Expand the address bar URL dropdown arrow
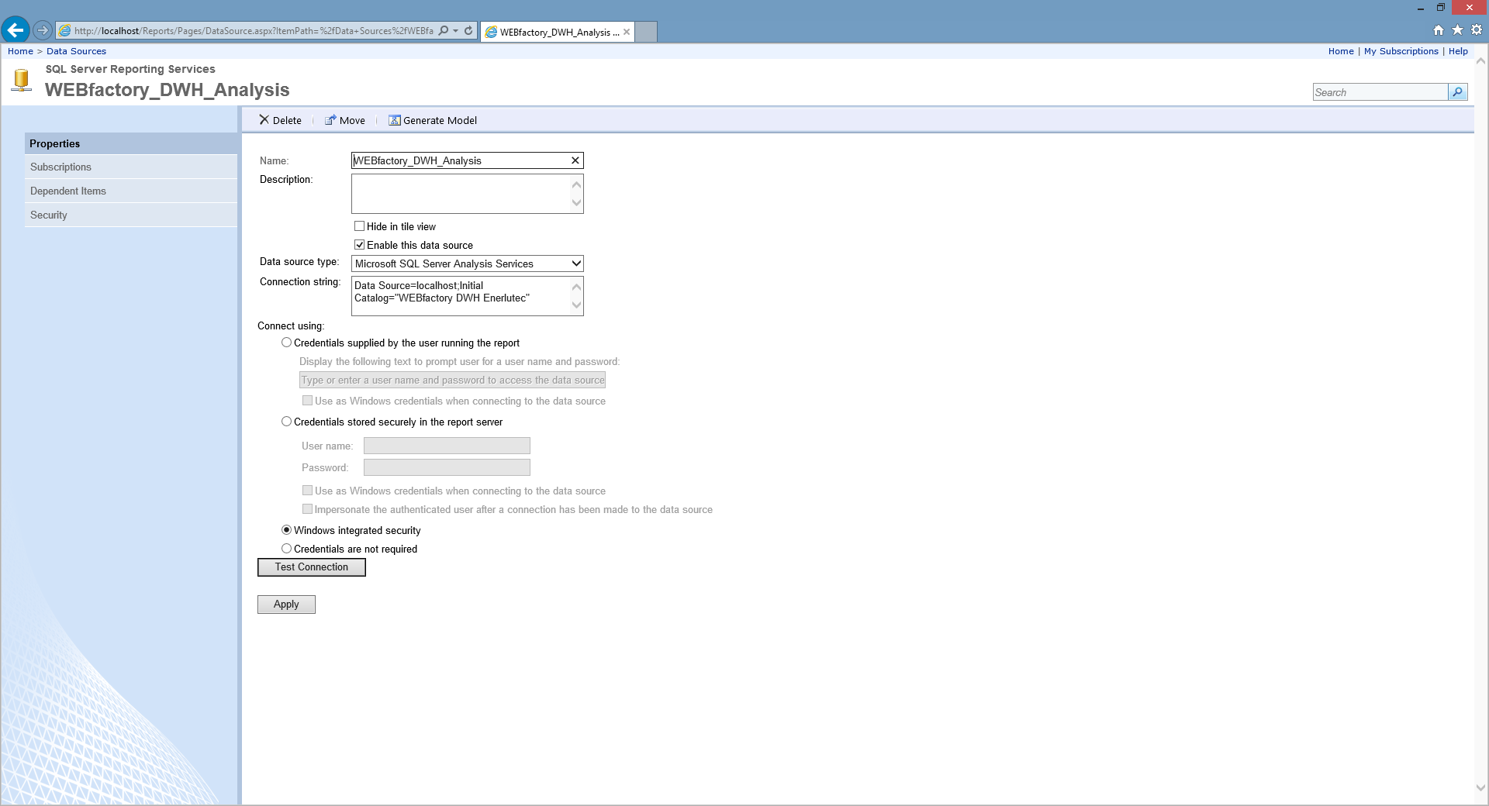 coord(455,31)
